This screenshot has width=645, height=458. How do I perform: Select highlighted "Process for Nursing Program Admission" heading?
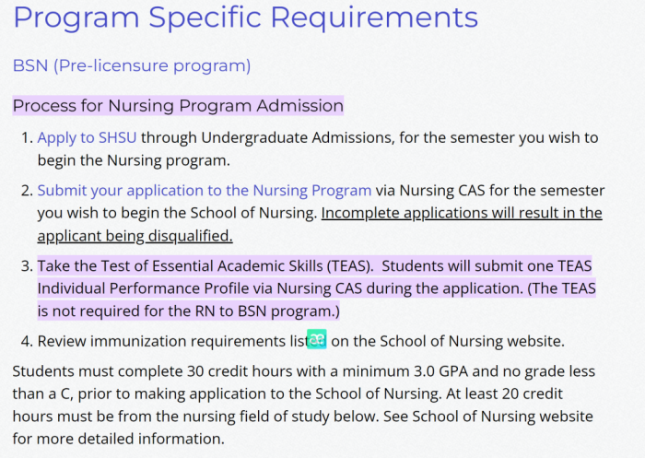[178, 106]
